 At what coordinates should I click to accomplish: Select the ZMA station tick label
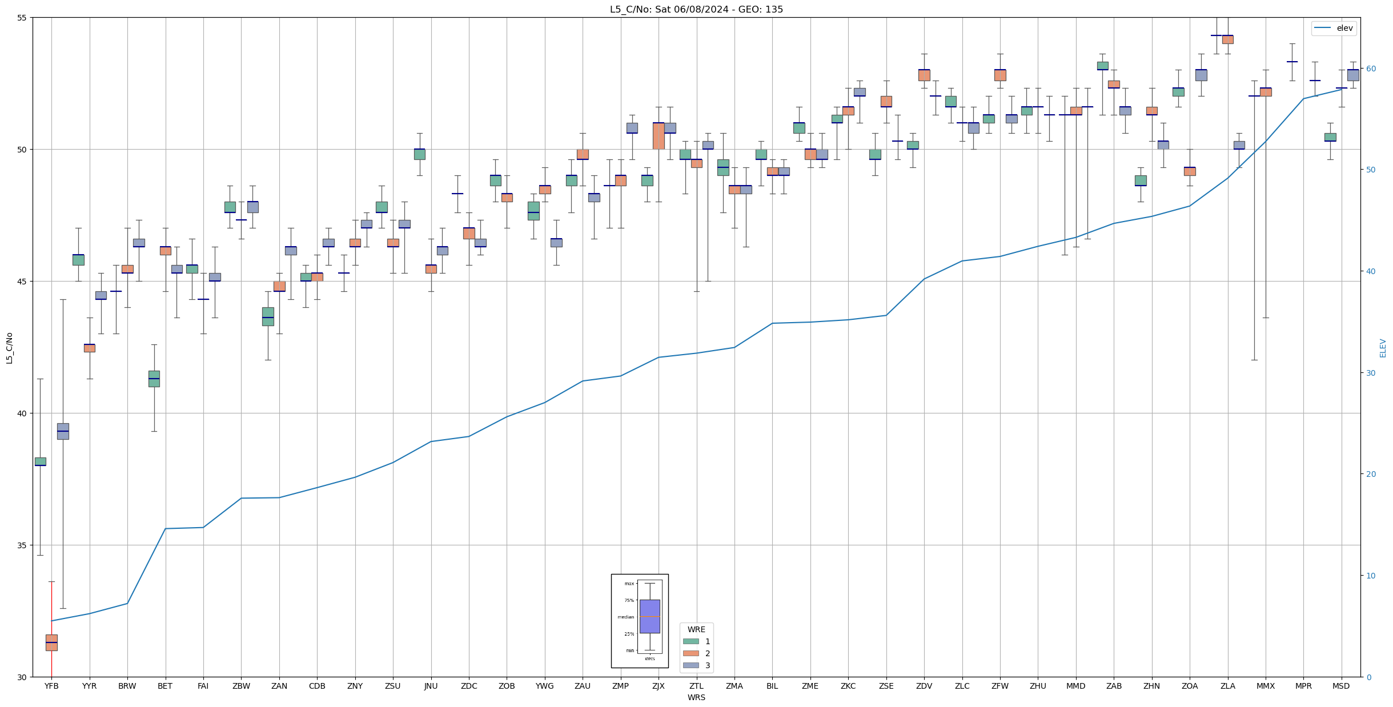click(x=734, y=686)
